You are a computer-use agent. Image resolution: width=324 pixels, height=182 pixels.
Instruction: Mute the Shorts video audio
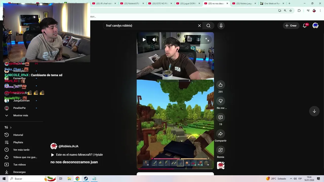pos(154,40)
